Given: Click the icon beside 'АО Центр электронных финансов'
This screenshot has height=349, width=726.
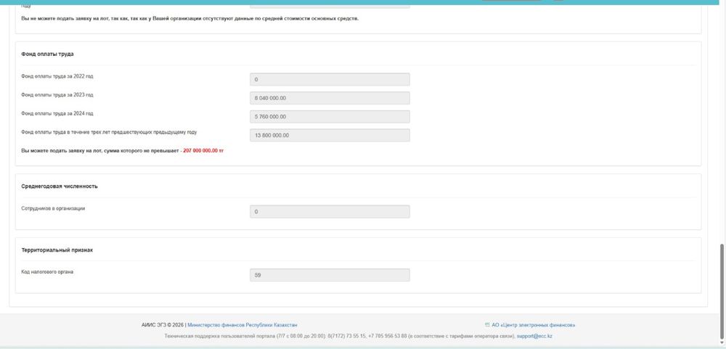Looking at the screenshot, I should coord(487,325).
